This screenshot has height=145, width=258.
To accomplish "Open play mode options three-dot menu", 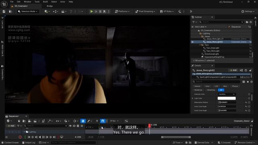I will (108, 11).
